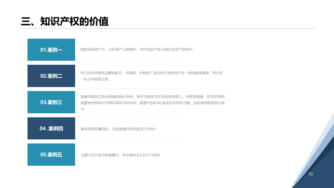Screen dimensions: 334x188
Task: Select the 01.案例一 teal box
Action: [x=51, y=50]
